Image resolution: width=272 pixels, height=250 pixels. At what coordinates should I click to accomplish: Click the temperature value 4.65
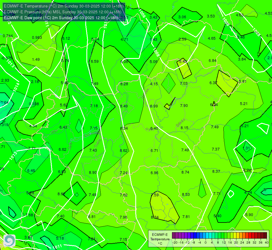(x=212, y=38)
